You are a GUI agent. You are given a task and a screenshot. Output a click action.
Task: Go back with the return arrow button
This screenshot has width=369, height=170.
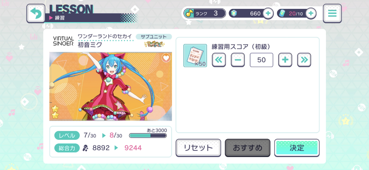click(36, 13)
